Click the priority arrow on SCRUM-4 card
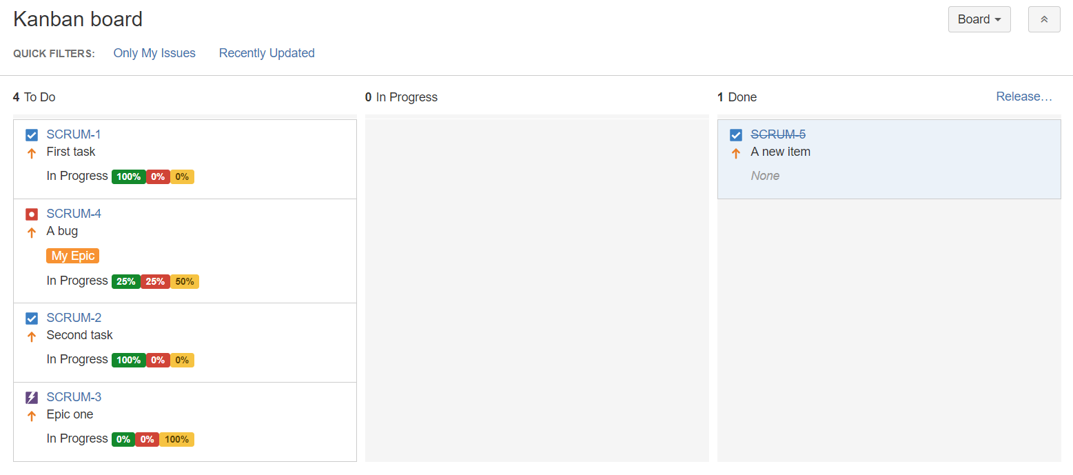The width and height of the screenshot is (1073, 475). point(31,233)
